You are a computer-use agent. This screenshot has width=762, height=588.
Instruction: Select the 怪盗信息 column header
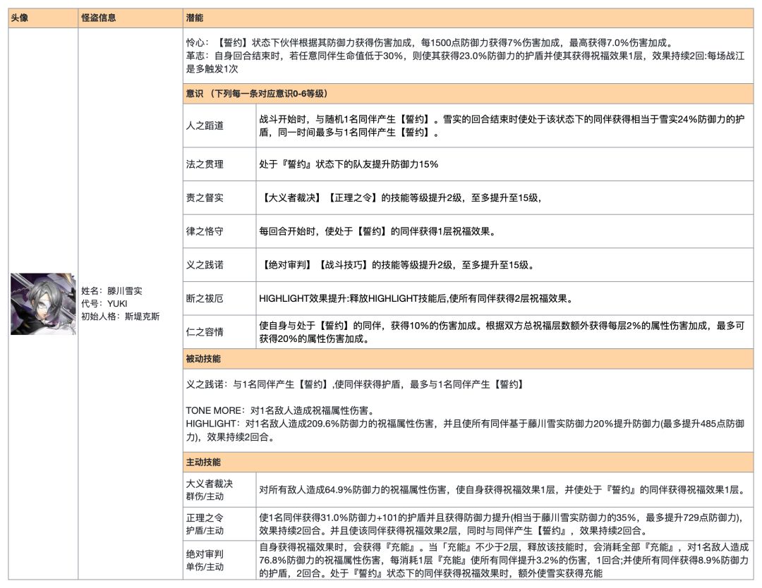pyautogui.click(x=131, y=18)
